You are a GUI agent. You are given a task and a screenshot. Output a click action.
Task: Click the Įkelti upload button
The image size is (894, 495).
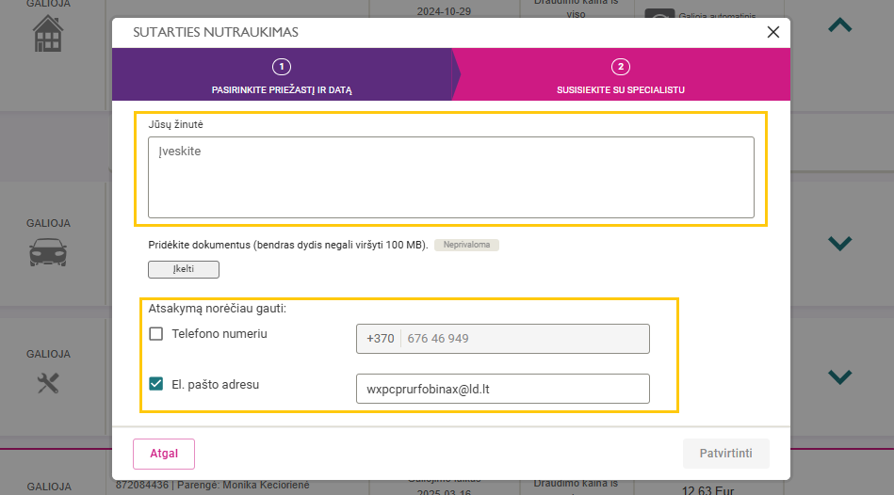pos(184,269)
